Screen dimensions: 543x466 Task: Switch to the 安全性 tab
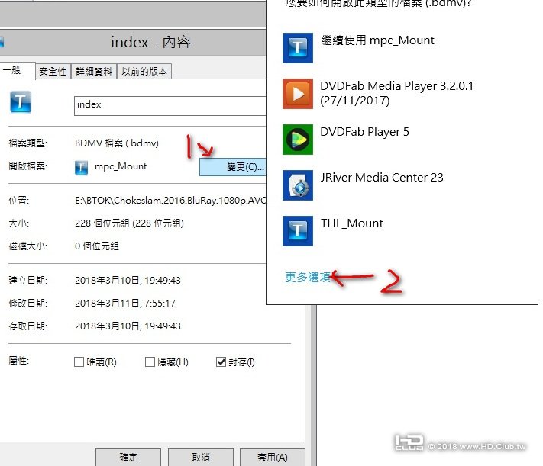pyautogui.click(x=53, y=72)
